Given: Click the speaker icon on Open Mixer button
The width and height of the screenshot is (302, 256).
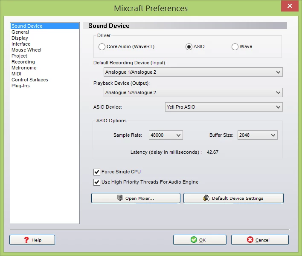Looking at the screenshot, I should [x=120, y=198].
